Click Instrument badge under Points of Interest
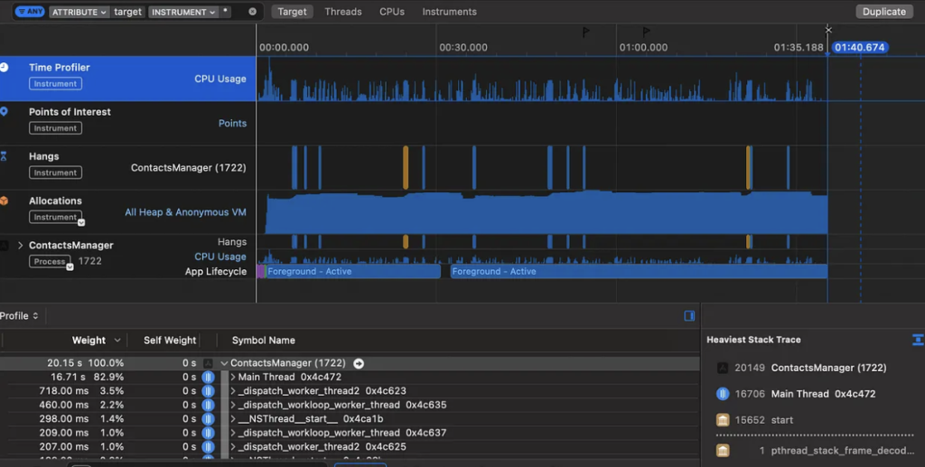The image size is (925, 467). tap(55, 128)
